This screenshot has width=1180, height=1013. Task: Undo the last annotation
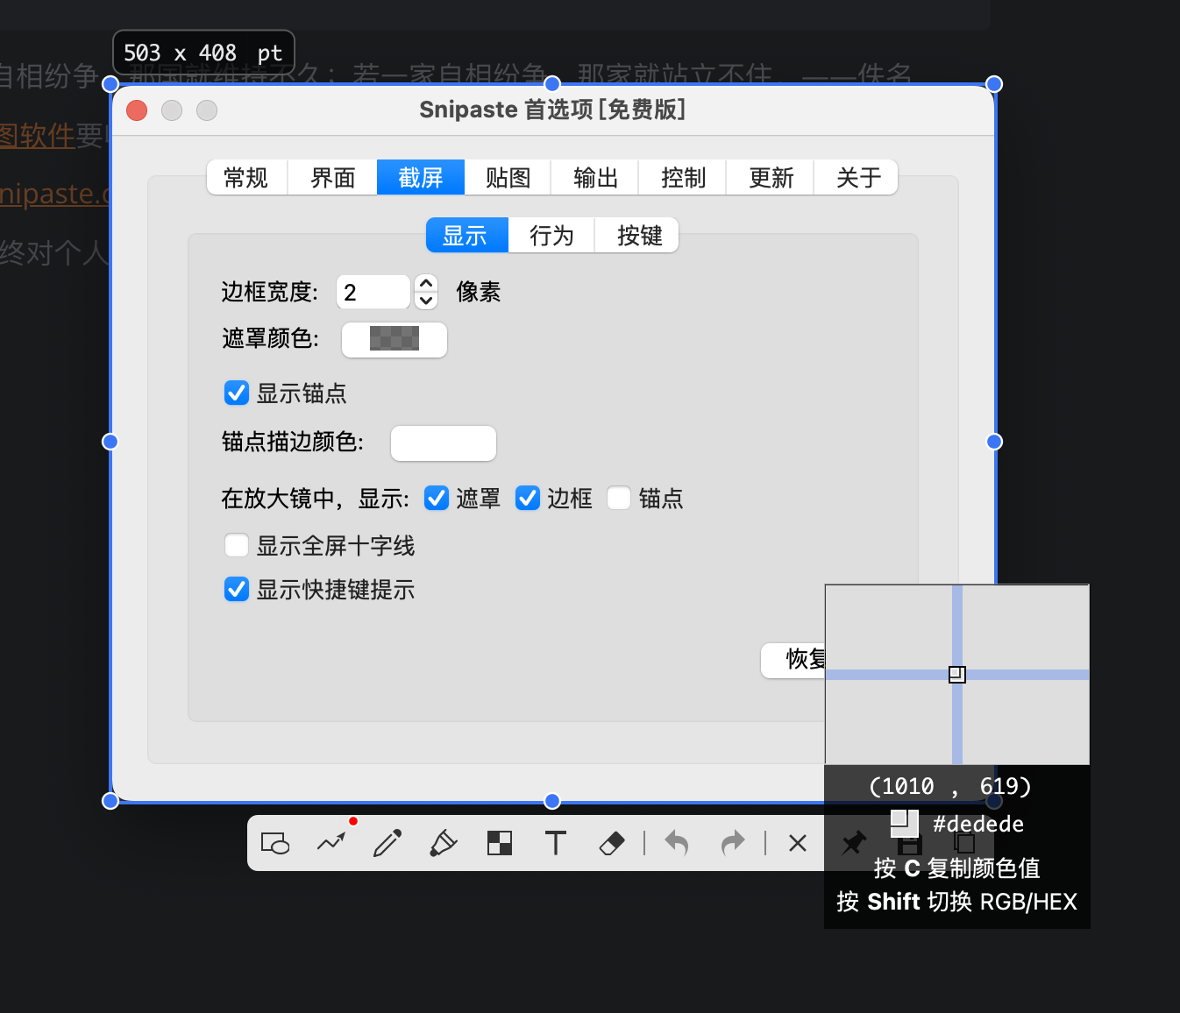pyautogui.click(x=677, y=843)
